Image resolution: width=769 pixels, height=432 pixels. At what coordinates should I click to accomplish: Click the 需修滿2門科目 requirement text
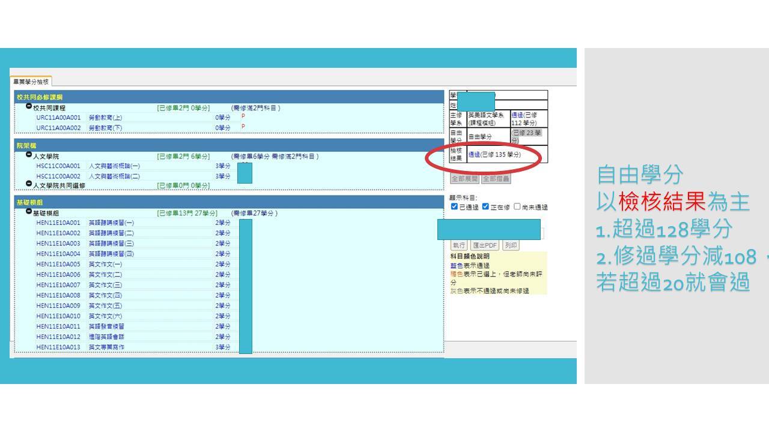point(255,108)
